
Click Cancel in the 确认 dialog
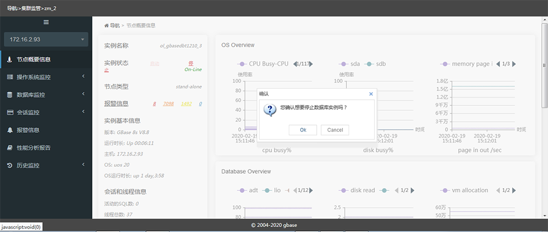335,130
